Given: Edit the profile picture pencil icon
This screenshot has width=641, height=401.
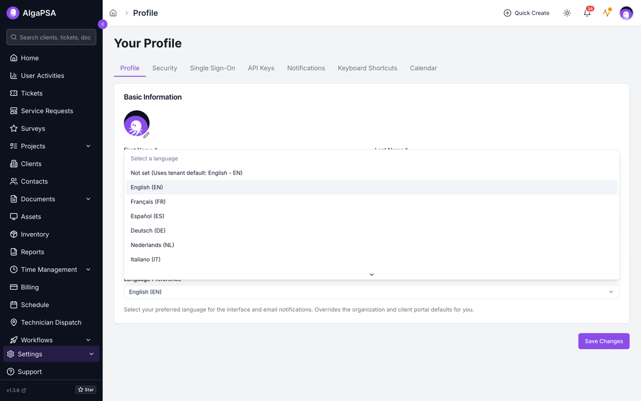Looking at the screenshot, I should tap(146, 135).
